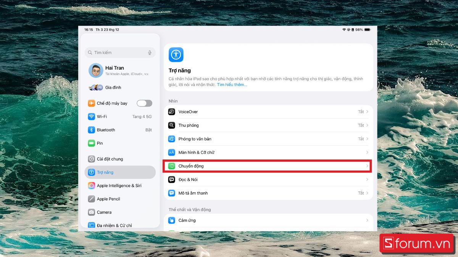
Task: Expand the VoiceOver row chevron
Action: (x=367, y=112)
